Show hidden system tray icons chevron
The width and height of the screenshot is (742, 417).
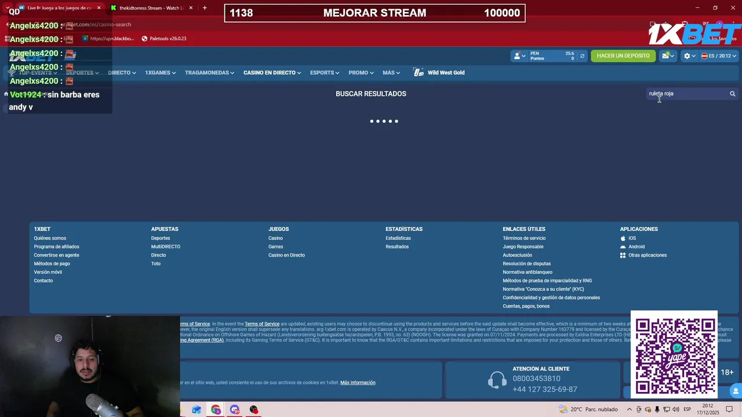pyautogui.click(x=630, y=409)
